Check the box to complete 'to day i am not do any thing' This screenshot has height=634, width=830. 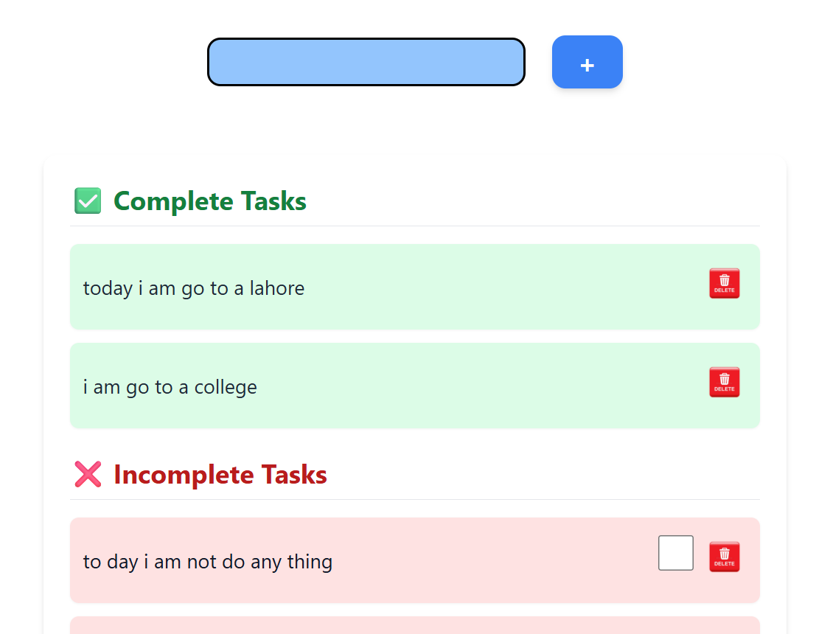pyautogui.click(x=675, y=552)
